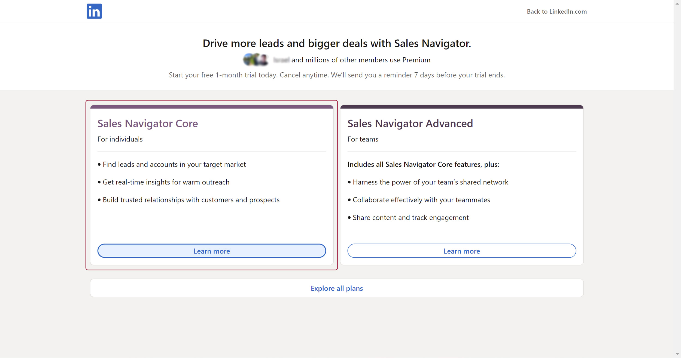Click the scrollbar up arrow
The height and width of the screenshot is (358, 681).
point(677,3)
